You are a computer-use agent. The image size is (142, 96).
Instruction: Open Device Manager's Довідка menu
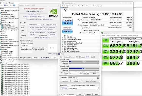pyautogui.click(x=11, y=3)
